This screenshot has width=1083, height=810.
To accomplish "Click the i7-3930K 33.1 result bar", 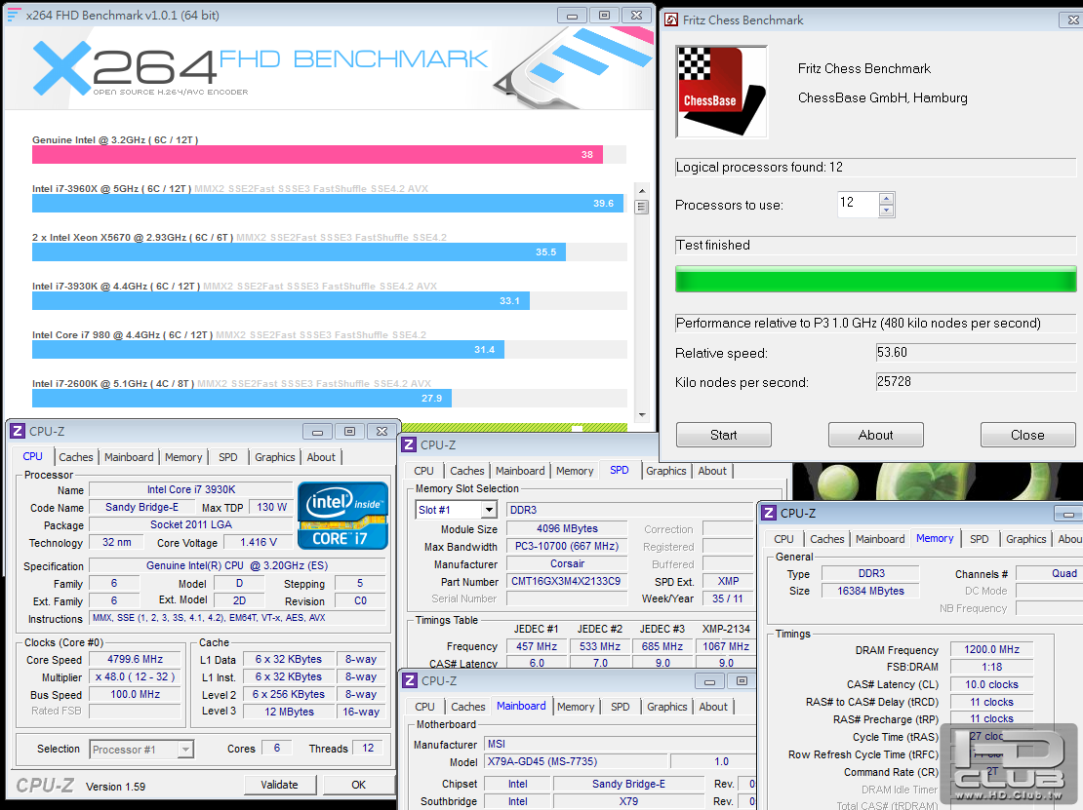I will [x=280, y=301].
